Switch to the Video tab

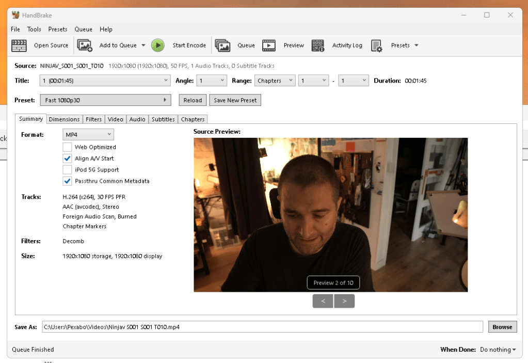116,119
